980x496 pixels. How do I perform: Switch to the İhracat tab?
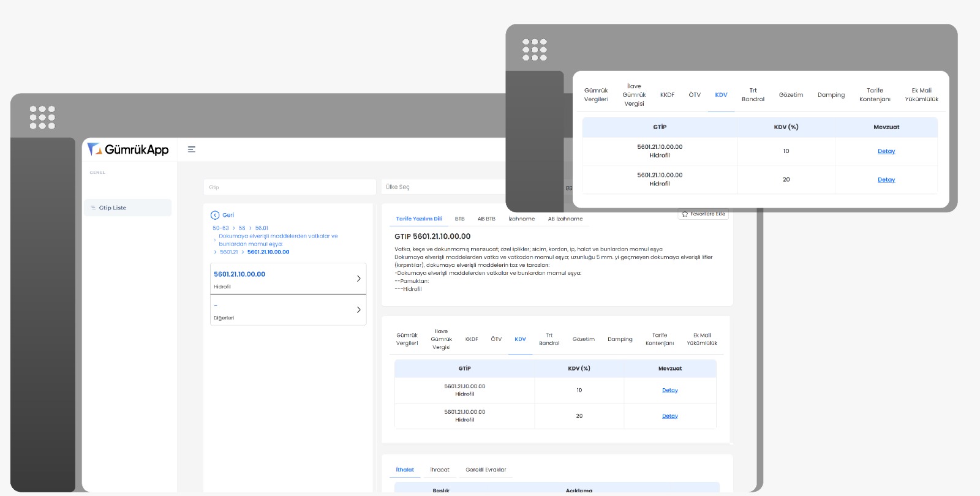click(x=439, y=470)
